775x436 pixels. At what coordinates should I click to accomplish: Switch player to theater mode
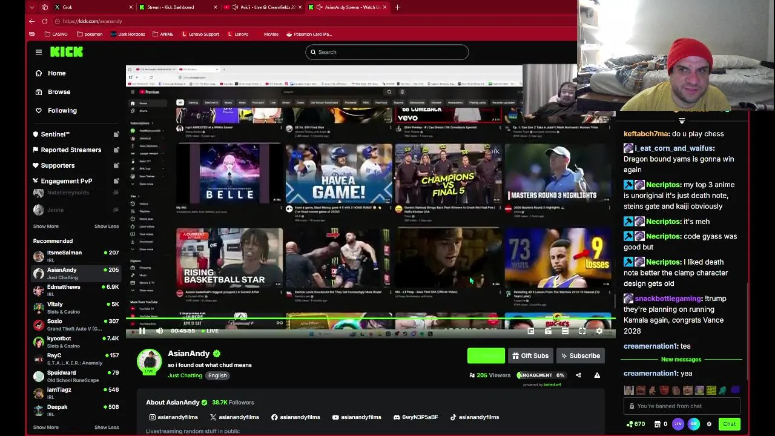[x=565, y=331]
